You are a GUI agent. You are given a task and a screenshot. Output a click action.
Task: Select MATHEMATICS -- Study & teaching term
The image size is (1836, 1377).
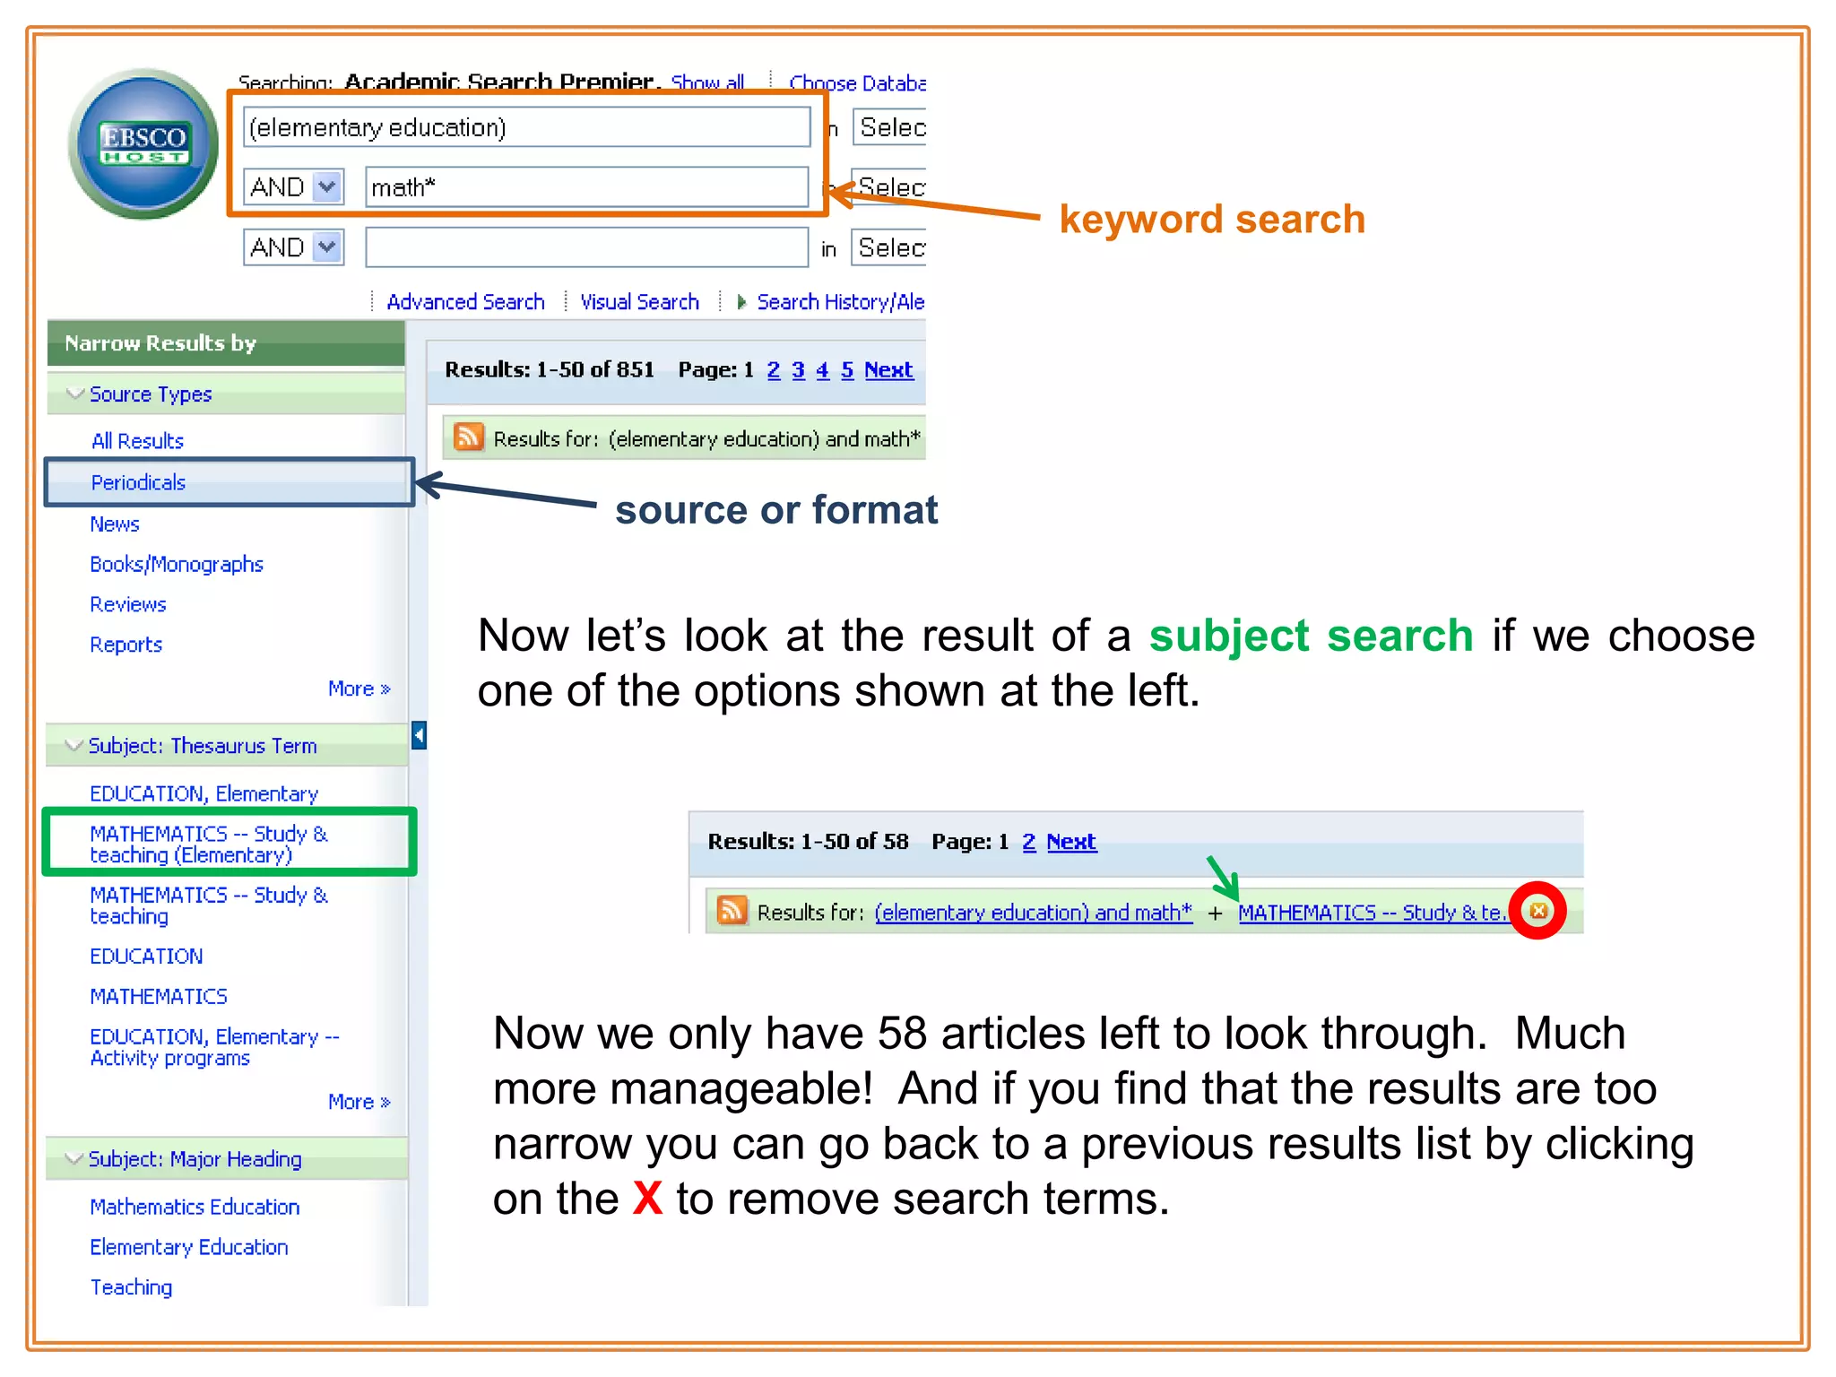pos(209,905)
